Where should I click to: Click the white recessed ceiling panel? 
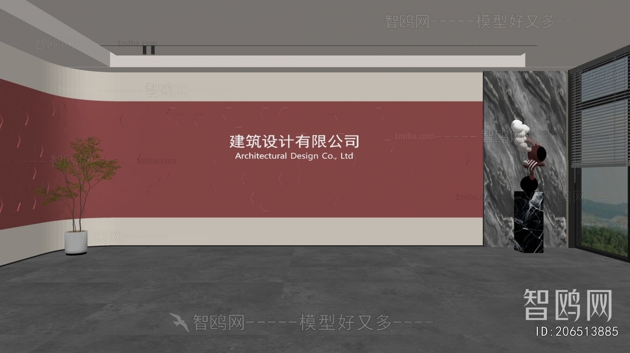pos(315,61)
